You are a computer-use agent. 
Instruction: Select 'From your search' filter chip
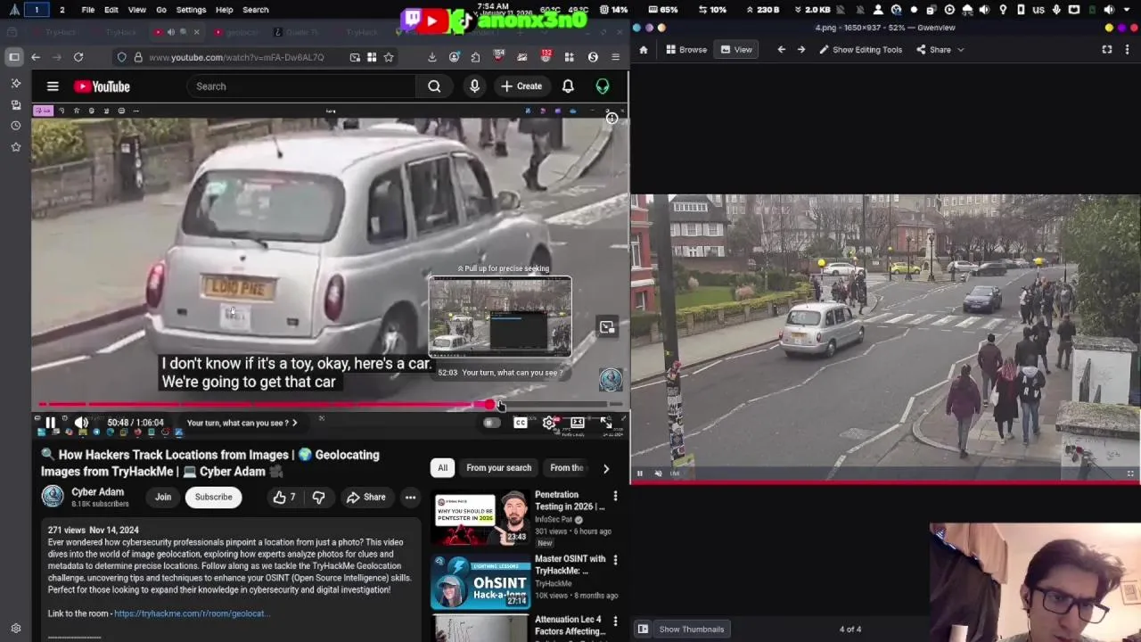coord(498,468)
